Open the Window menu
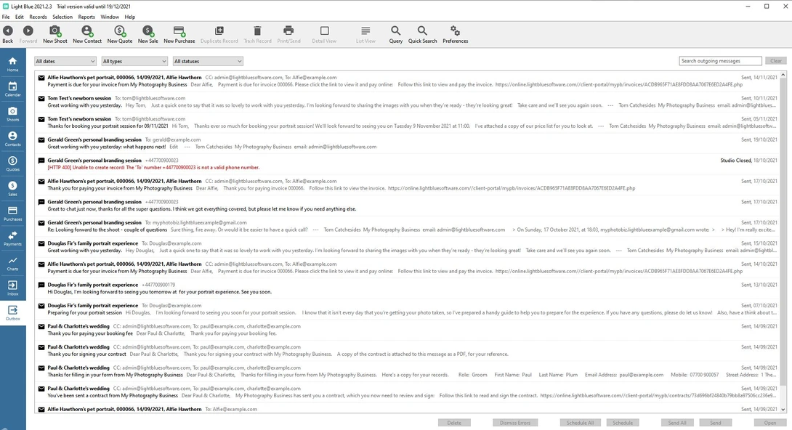The height and width of the screenshot is (430, 792). [x=110, y=17]
